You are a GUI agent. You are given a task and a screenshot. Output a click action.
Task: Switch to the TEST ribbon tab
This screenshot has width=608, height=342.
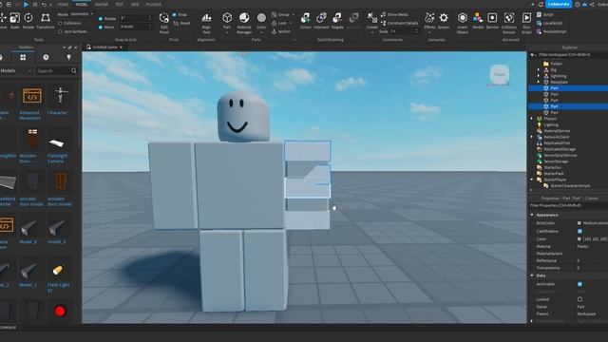pos(120,5)
